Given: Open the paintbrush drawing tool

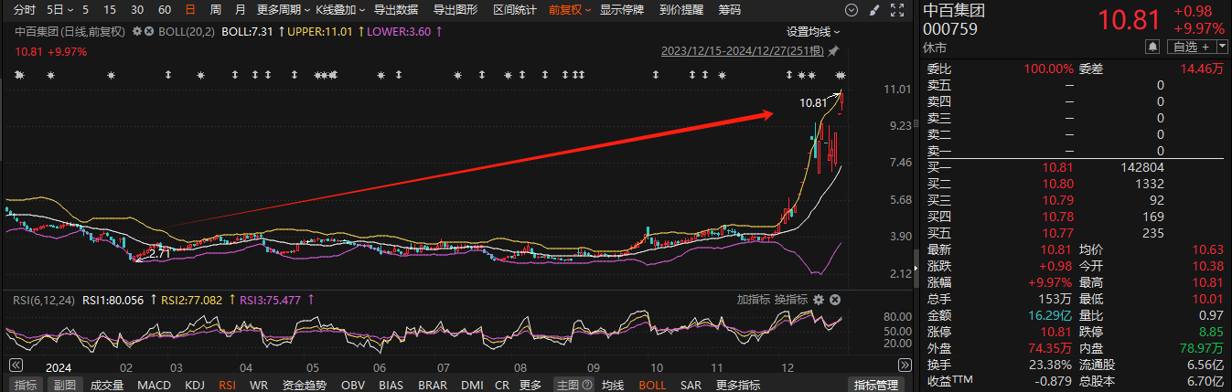Looking at the screenshot, I should coord(874,10).
